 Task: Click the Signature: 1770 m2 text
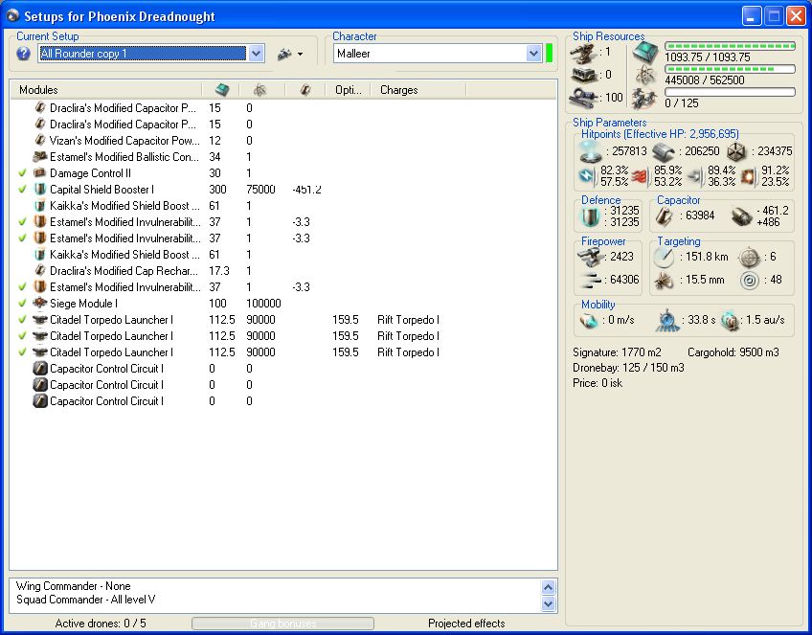(x=617, y=352)
